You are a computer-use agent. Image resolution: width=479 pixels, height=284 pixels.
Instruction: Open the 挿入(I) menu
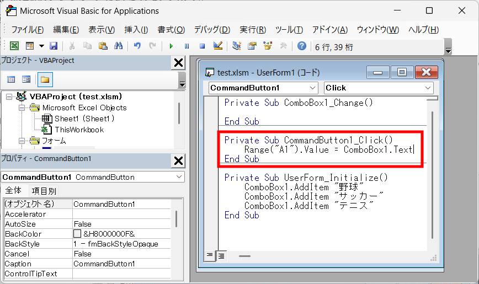coord(136,30)
